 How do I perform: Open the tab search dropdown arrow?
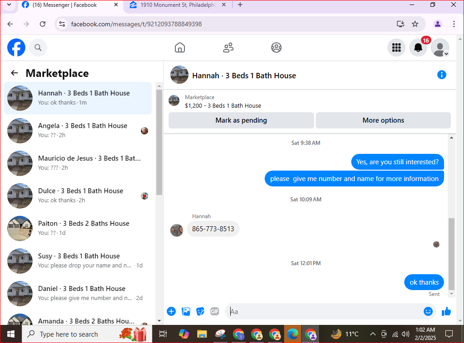pos(9,5)
